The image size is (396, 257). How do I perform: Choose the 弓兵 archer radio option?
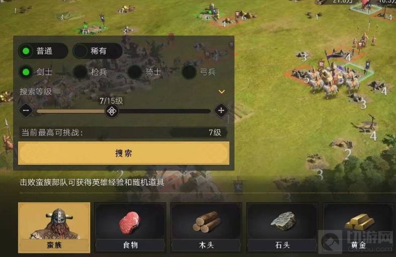pyautogui.click(x=200, y=72)
